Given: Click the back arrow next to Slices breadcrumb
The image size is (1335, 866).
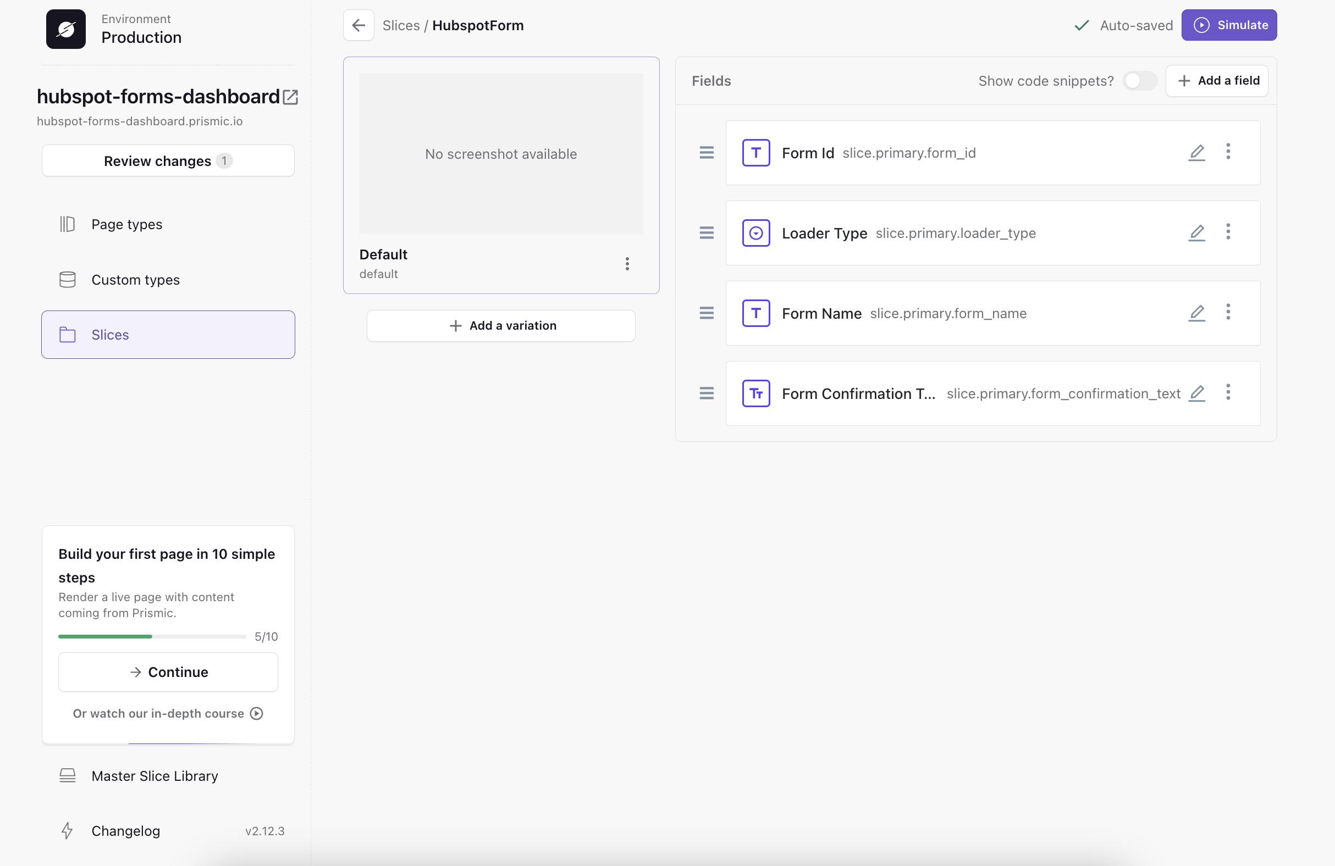Looking at the screenshot, I should [358, 25].
